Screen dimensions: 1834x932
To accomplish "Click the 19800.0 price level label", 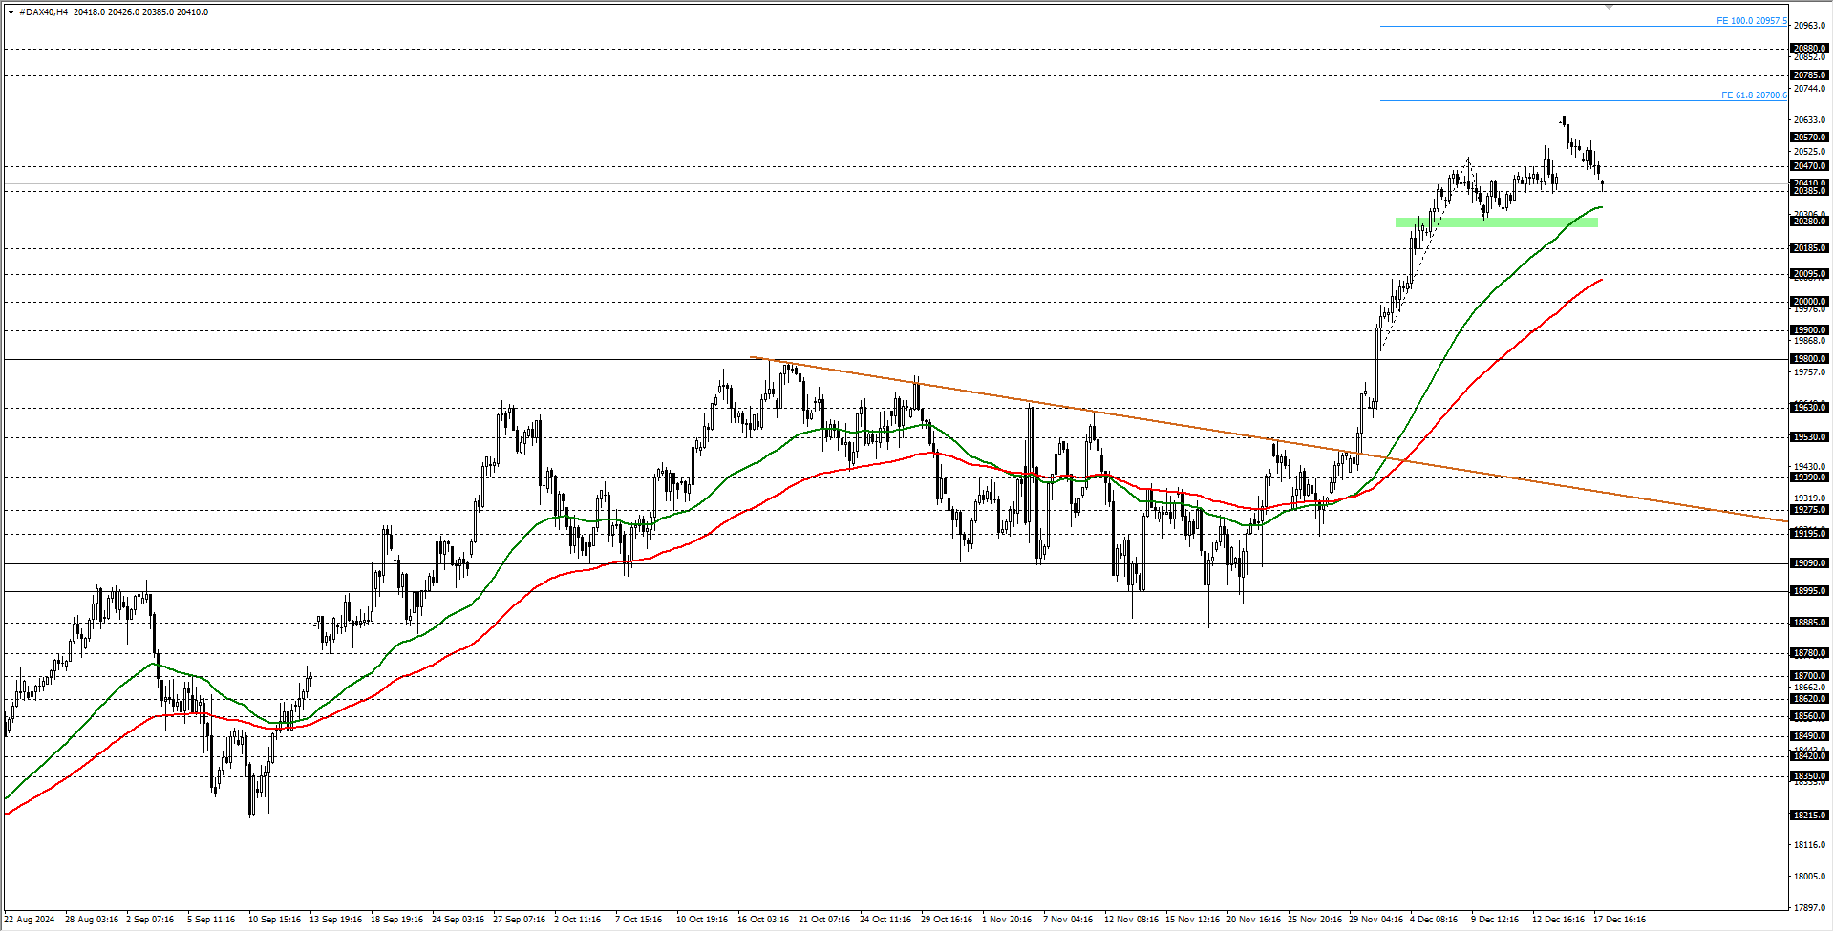I will click(x=1809, y=359).
